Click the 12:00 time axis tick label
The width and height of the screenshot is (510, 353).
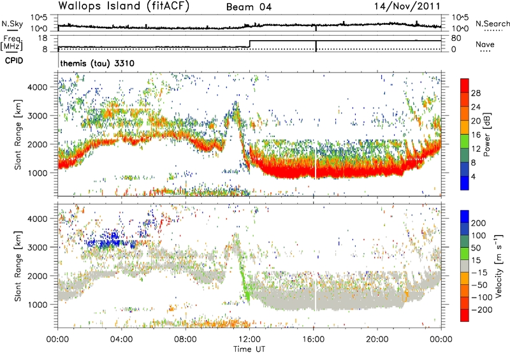(x=249, y=340)
